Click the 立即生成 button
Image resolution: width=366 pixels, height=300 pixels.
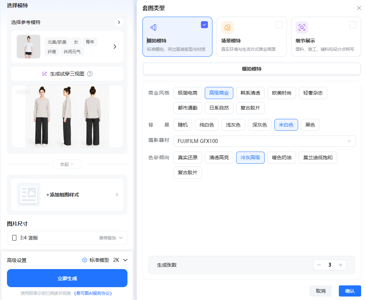(x=67, y=278)
